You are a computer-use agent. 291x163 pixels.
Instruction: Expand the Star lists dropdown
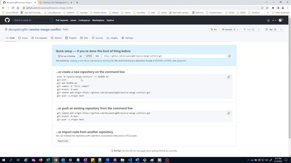(281, 29)
